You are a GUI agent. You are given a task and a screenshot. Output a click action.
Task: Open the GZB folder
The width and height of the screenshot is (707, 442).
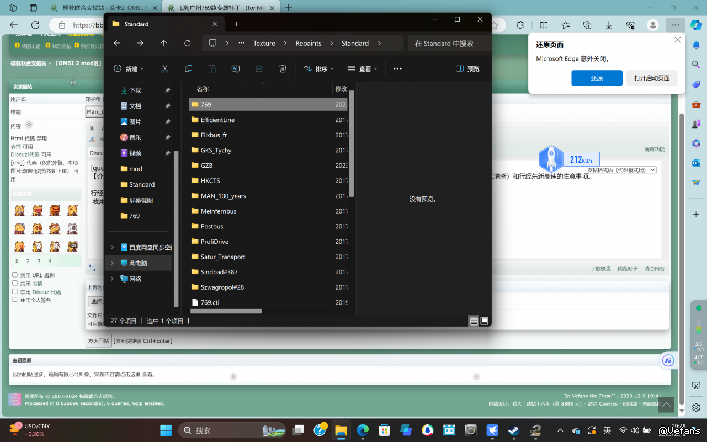[206, 166]
